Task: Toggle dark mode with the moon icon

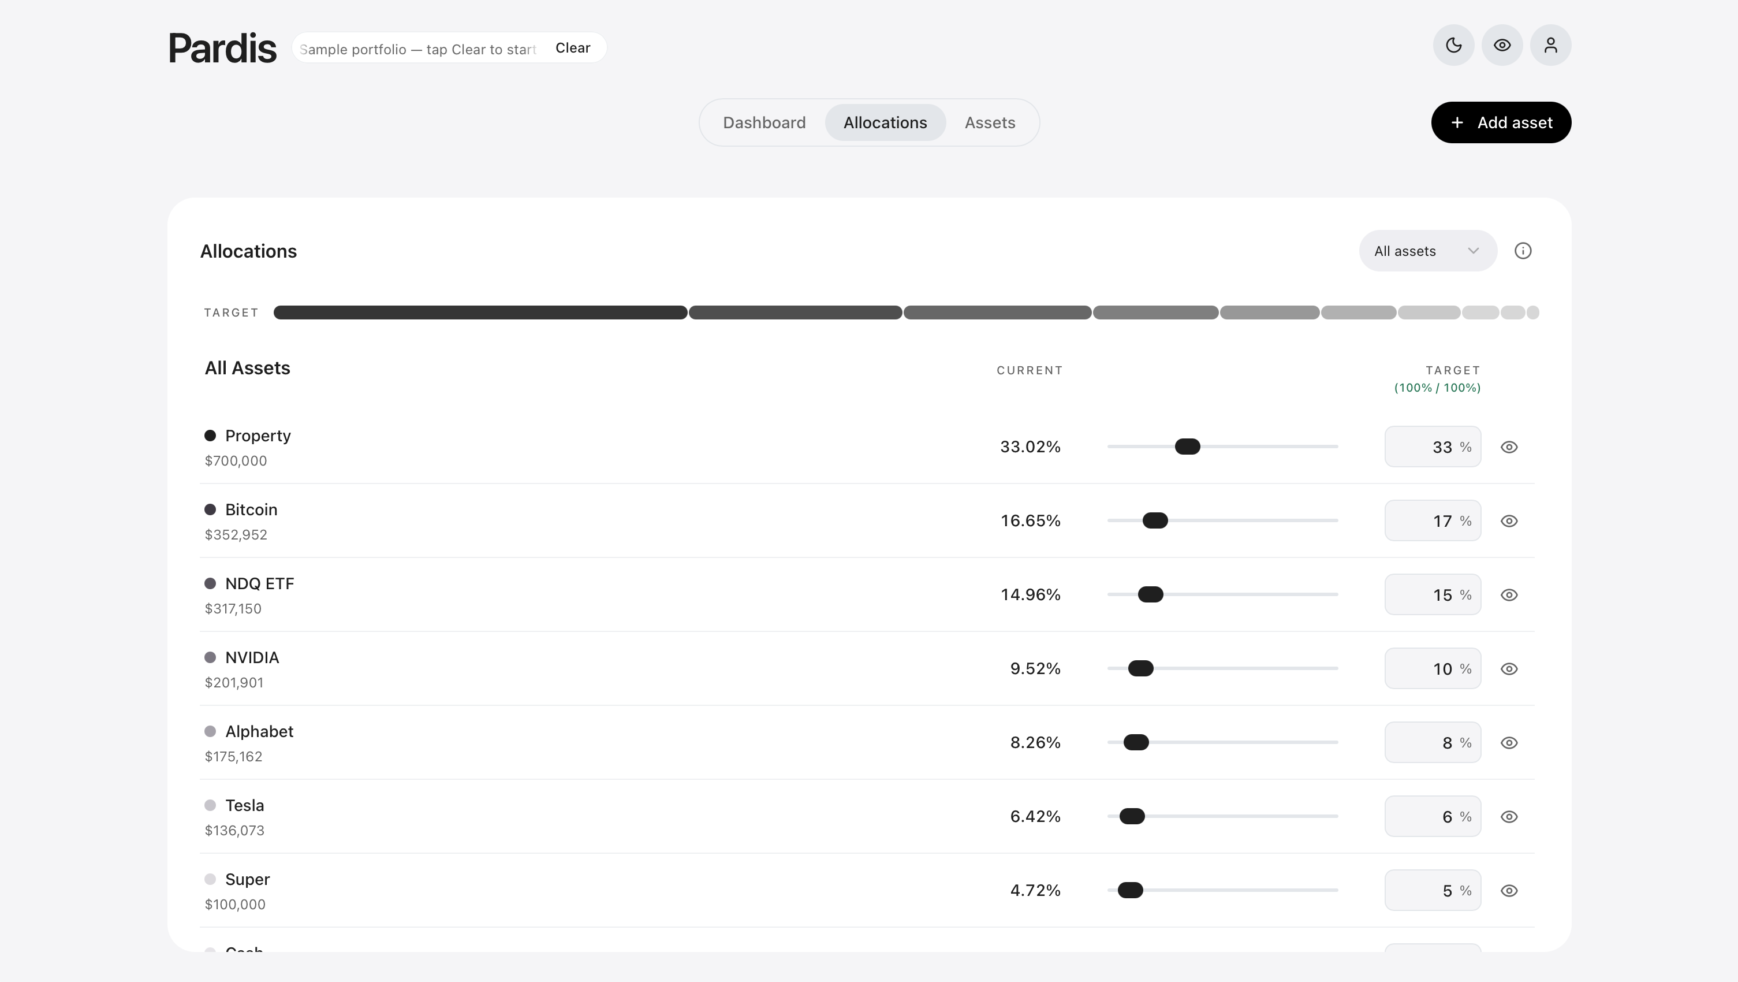Action: (x=1453, y=45)
